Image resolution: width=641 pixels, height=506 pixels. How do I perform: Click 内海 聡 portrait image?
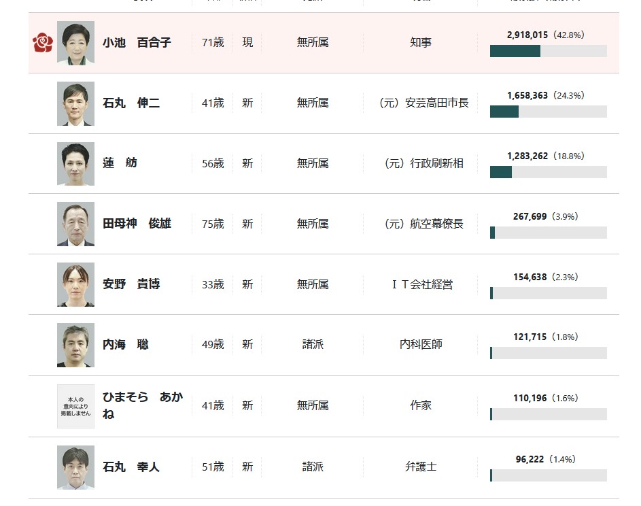click(x=75, y=345)
